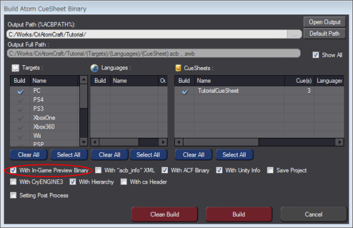Image resolution: width=353 pixels, height=228 pixels.
Task: Enable Setting Post Process checkbox
Action: point(13,195)
